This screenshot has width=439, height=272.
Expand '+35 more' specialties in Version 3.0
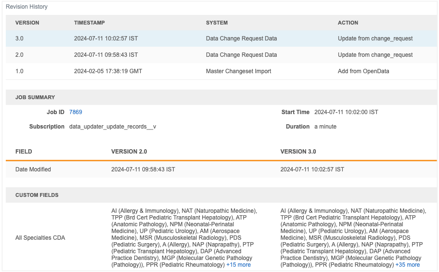click(407, 265)
